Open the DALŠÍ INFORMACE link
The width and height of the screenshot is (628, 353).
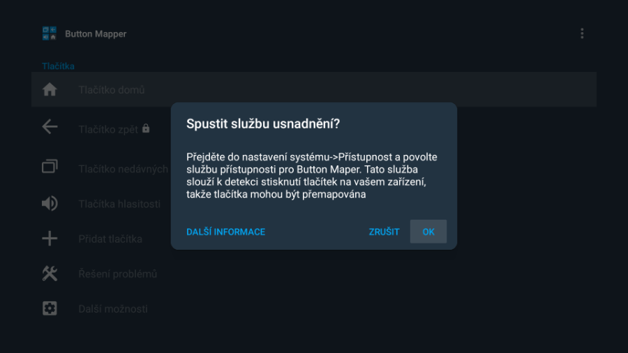click(x=225, y=232)
